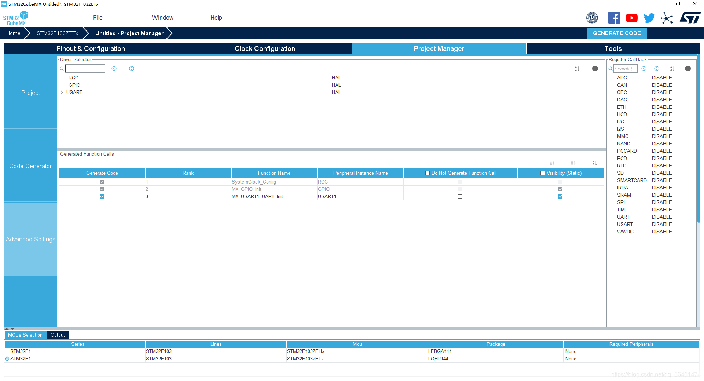Open the File menu
704x381 pixels.
click(98, 18)
